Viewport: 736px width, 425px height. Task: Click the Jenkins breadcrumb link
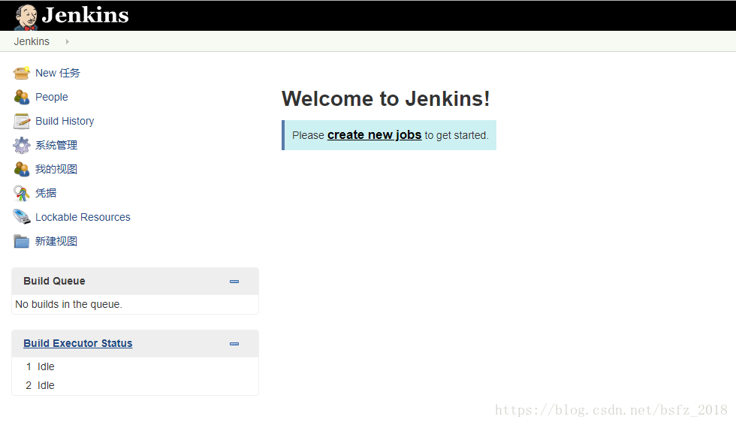pos(32,42)
